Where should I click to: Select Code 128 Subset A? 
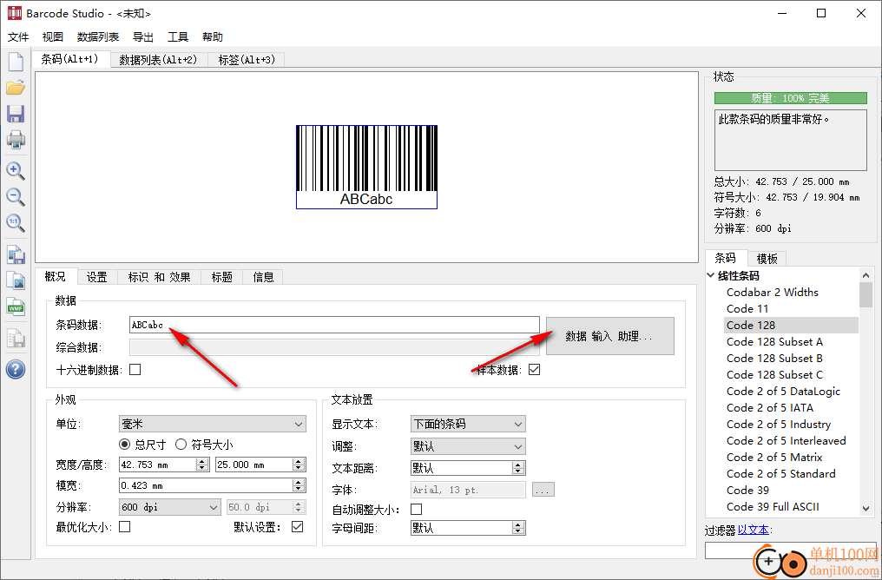[x=774, y=342]
